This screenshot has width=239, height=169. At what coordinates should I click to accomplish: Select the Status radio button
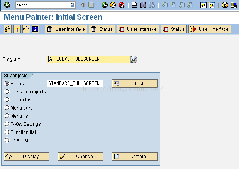tap(7, 83)
